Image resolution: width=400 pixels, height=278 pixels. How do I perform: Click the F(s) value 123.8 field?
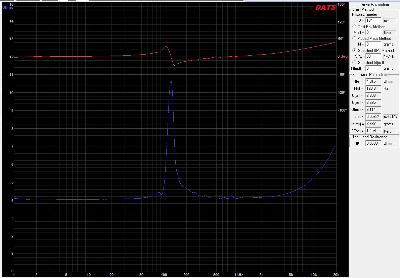pos(373,88)
